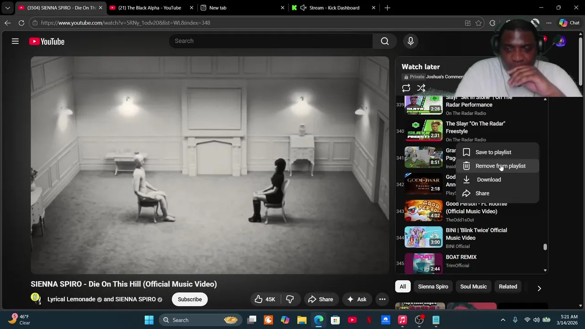Open the Lyrical Lemonade channel name link

click(x=71, y=299)
